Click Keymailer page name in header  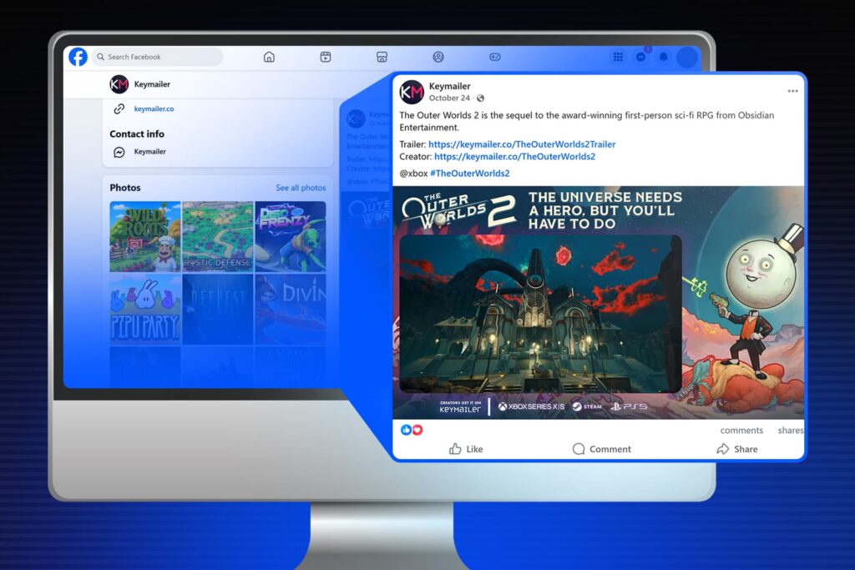pos(152,84)
